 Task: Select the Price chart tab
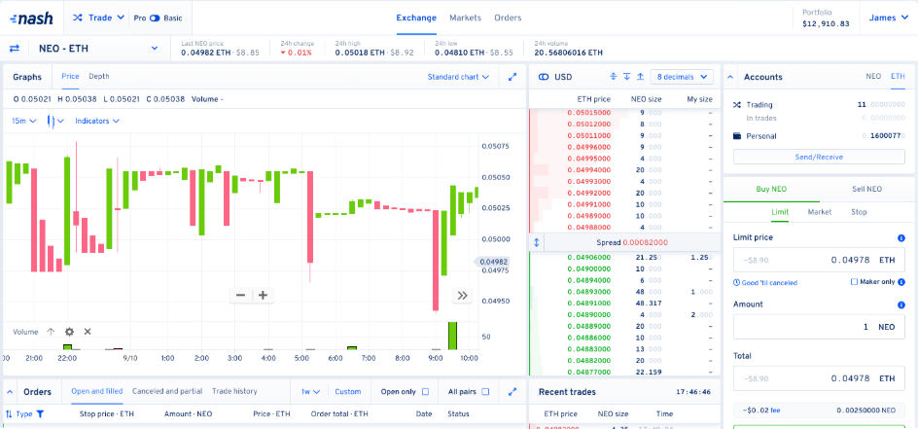[70, 76]
